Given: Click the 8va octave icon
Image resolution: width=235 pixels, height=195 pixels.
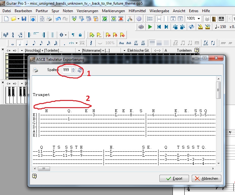Looking at the screenshot, I should coord(122,43).
